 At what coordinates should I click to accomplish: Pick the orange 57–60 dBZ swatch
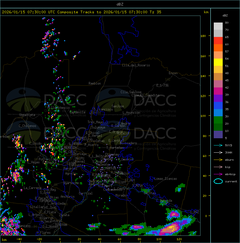(x=218, y=48)
